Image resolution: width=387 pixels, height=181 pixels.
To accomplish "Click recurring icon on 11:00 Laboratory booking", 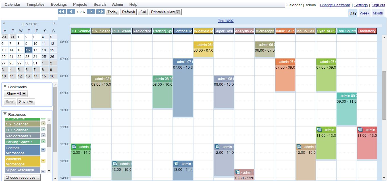I will (x=360, y=130).
